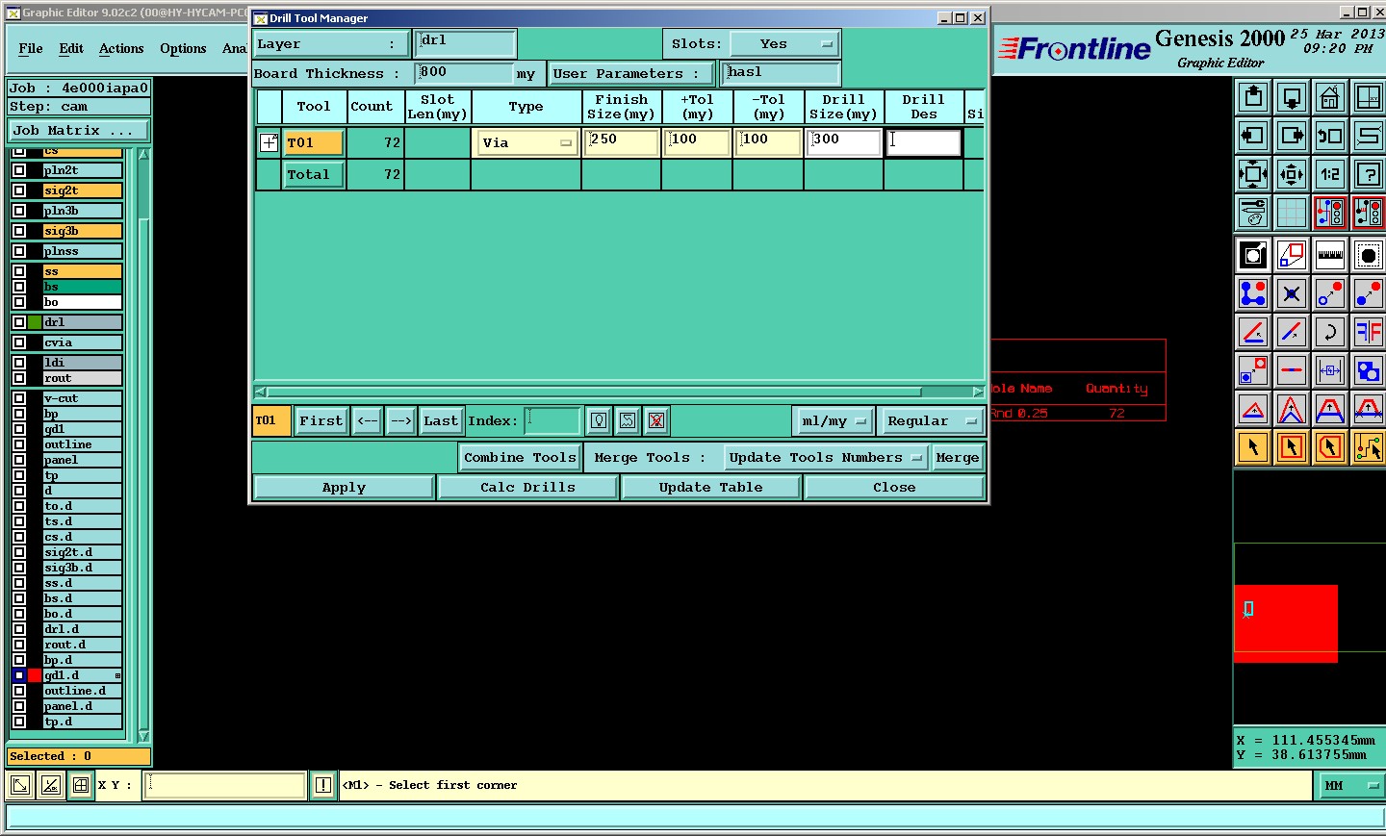Open the wrench and palette settings icon
The width and height of the screenshot is (1386, 836).
(1253, 213)
